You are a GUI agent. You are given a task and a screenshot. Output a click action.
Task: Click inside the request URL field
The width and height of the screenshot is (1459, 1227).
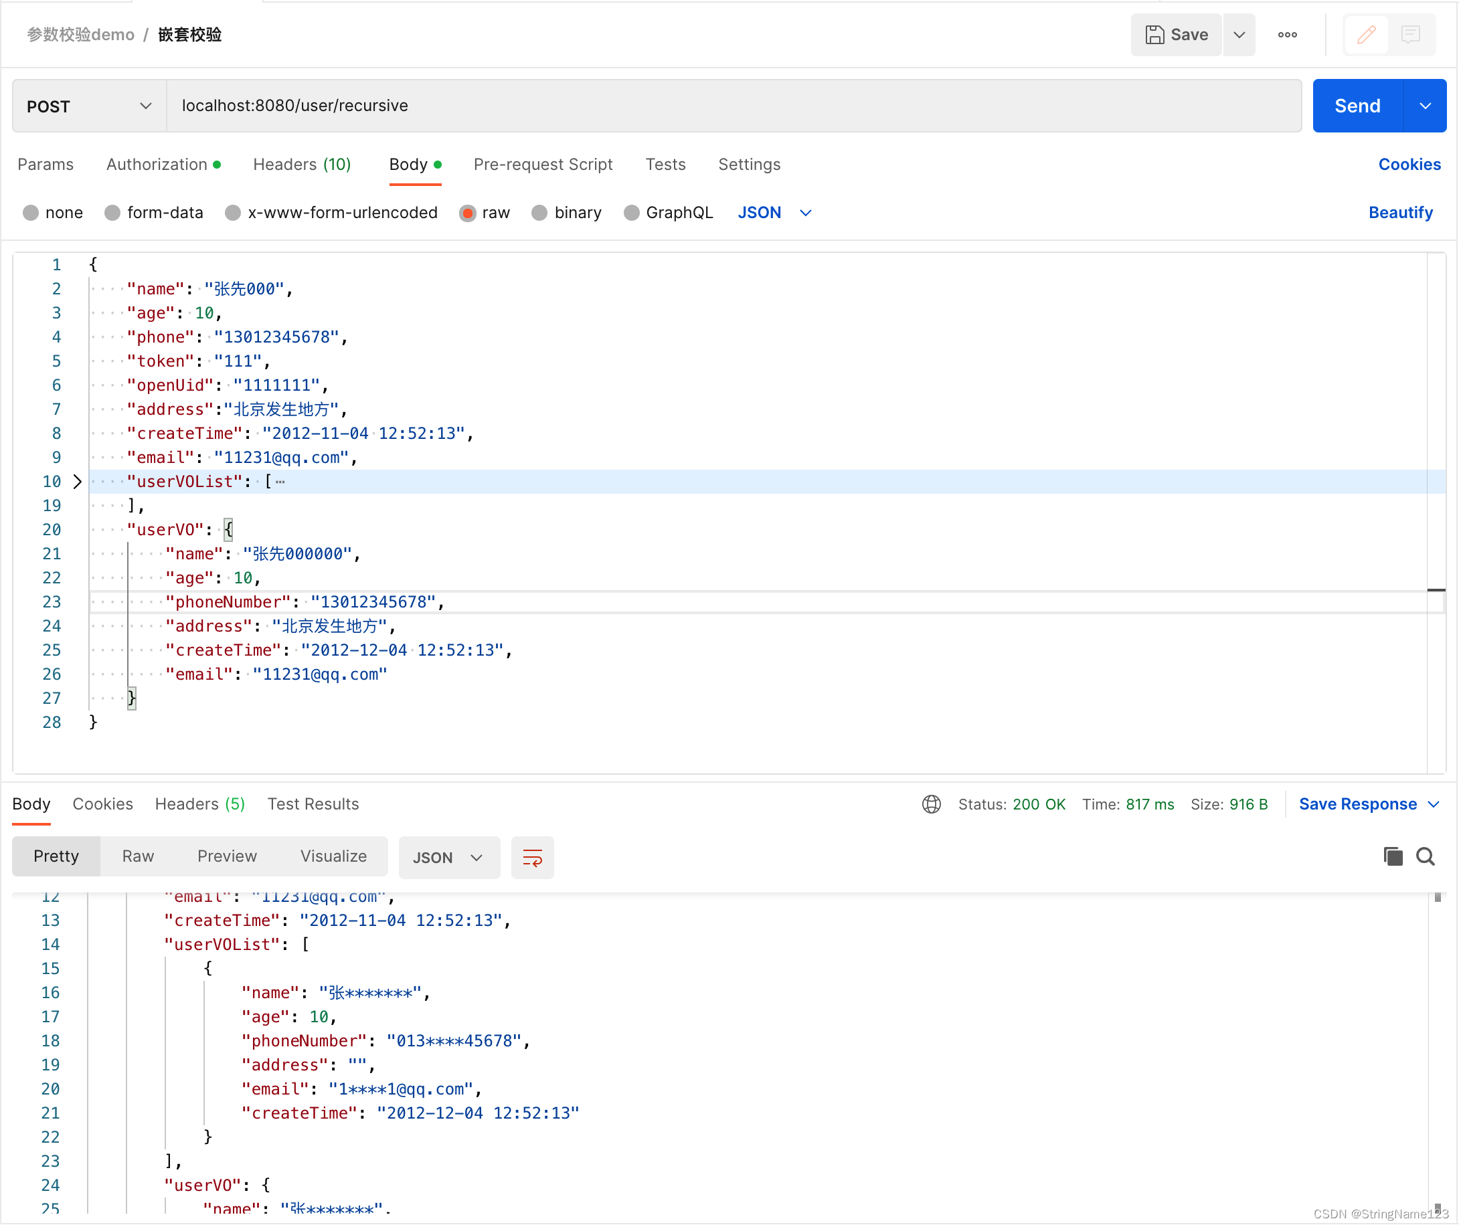pyautogui.click(x=487, y=105)
